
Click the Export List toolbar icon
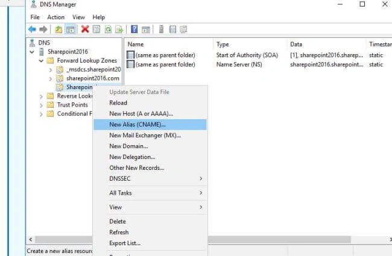tap(119, 30)
